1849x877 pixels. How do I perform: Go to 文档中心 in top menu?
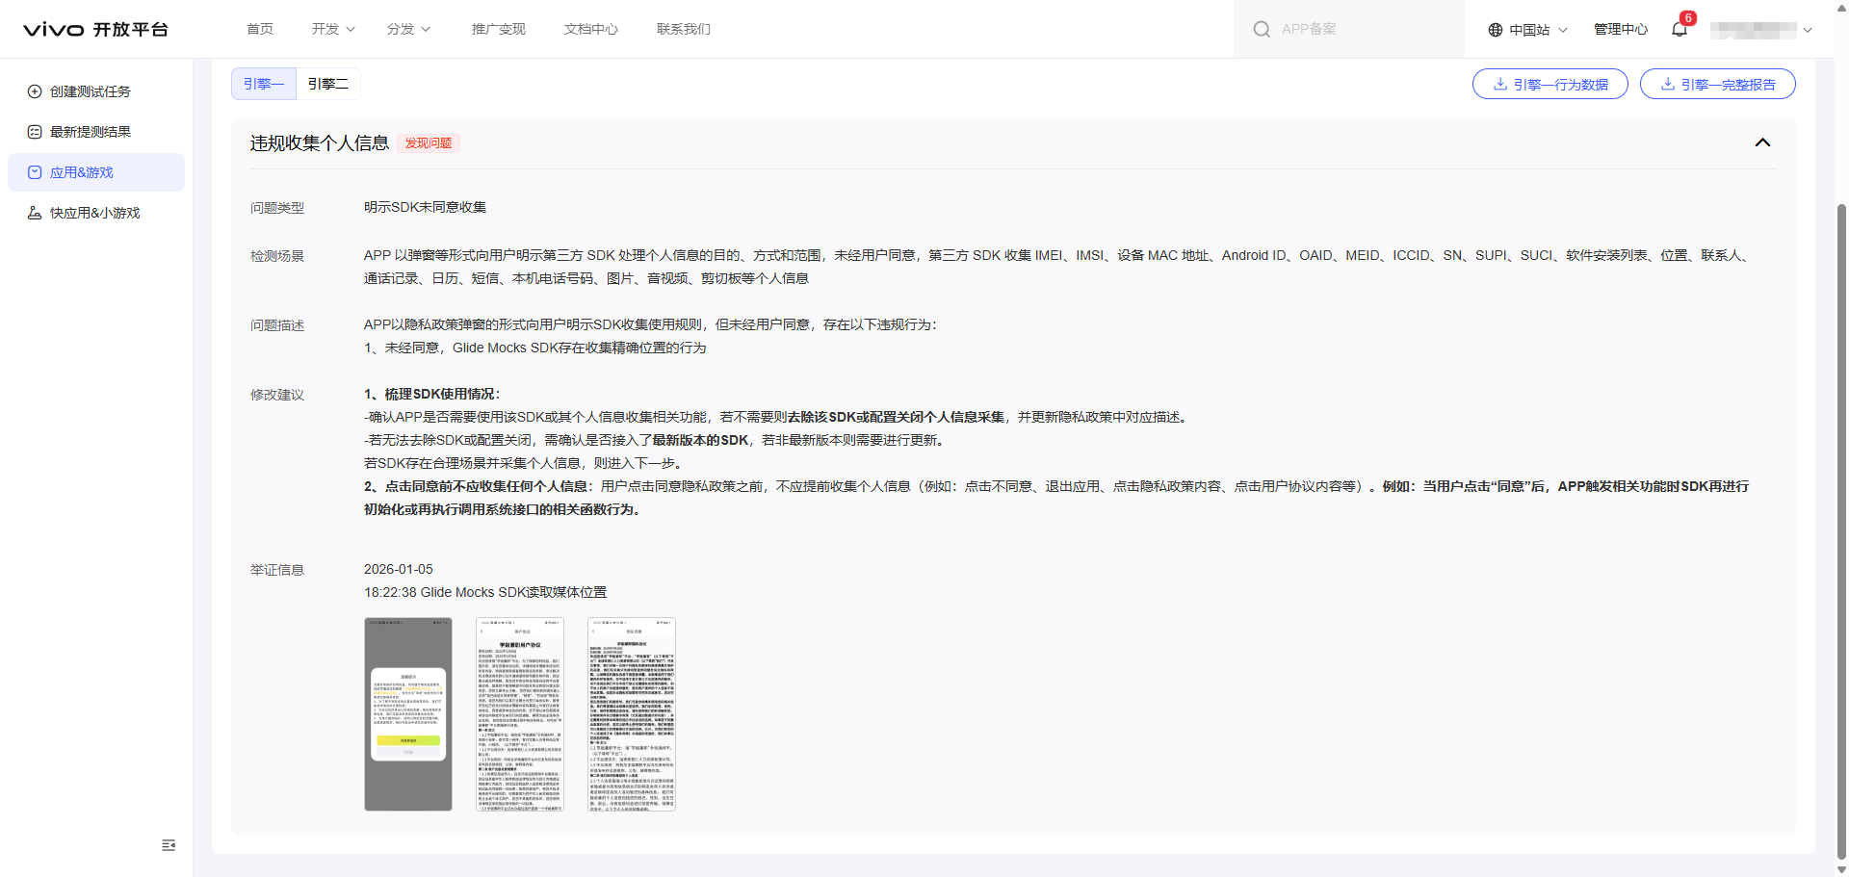(591, 29)
